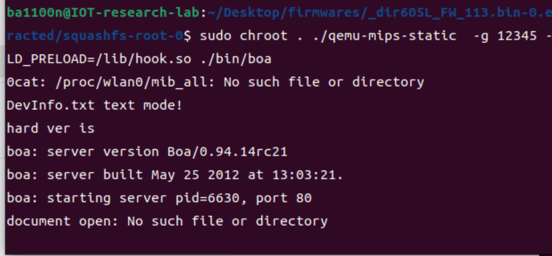The image size is (552, 256).
Task: Click the _dir605L_FW_113.bin-0 directory name
Action: [x=437, y=12]
